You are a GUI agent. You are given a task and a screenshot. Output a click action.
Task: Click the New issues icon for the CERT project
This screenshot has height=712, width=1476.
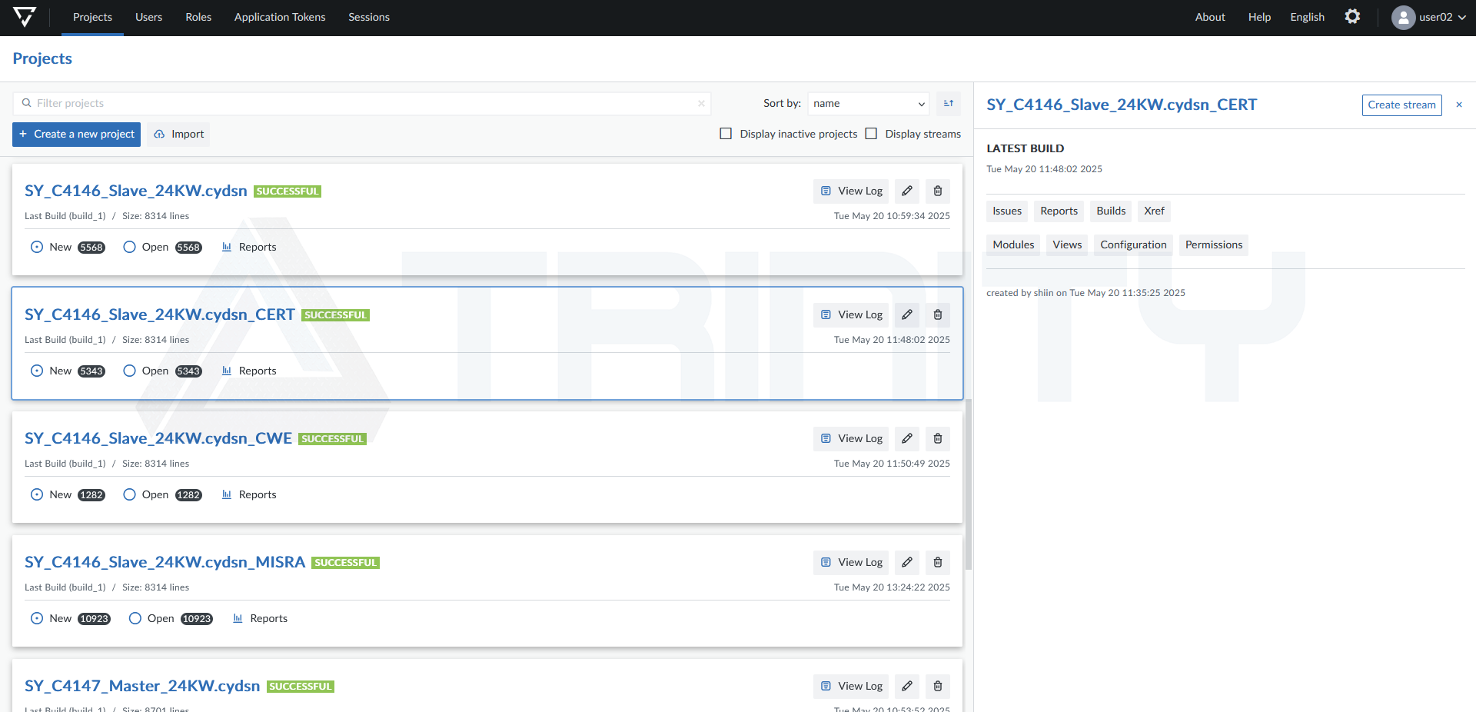pyautogui.click(x=37, y=371)
